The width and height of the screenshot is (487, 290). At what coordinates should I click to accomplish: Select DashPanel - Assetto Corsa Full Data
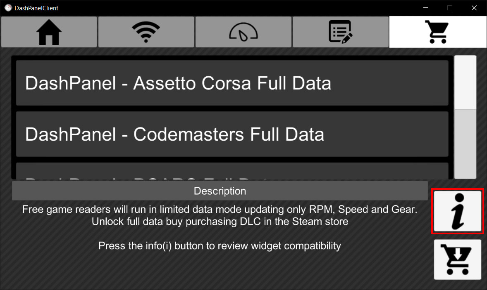[x=232, y=83]
